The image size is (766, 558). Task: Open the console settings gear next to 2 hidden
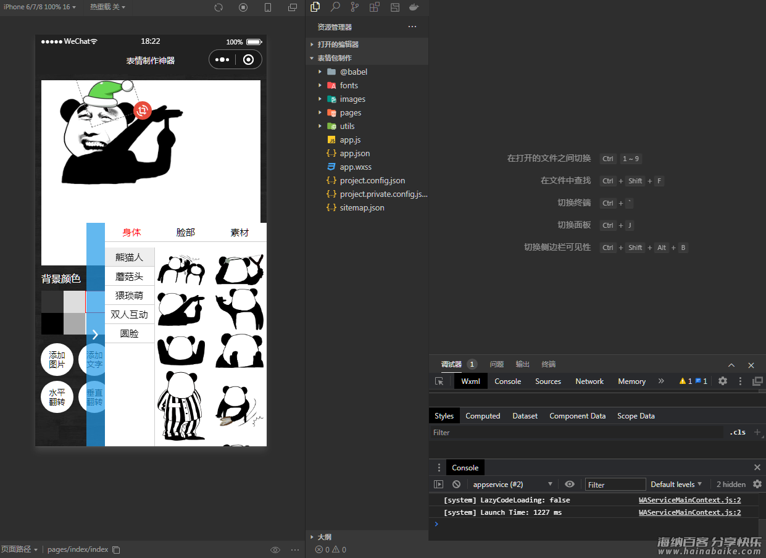click(757, 485)
